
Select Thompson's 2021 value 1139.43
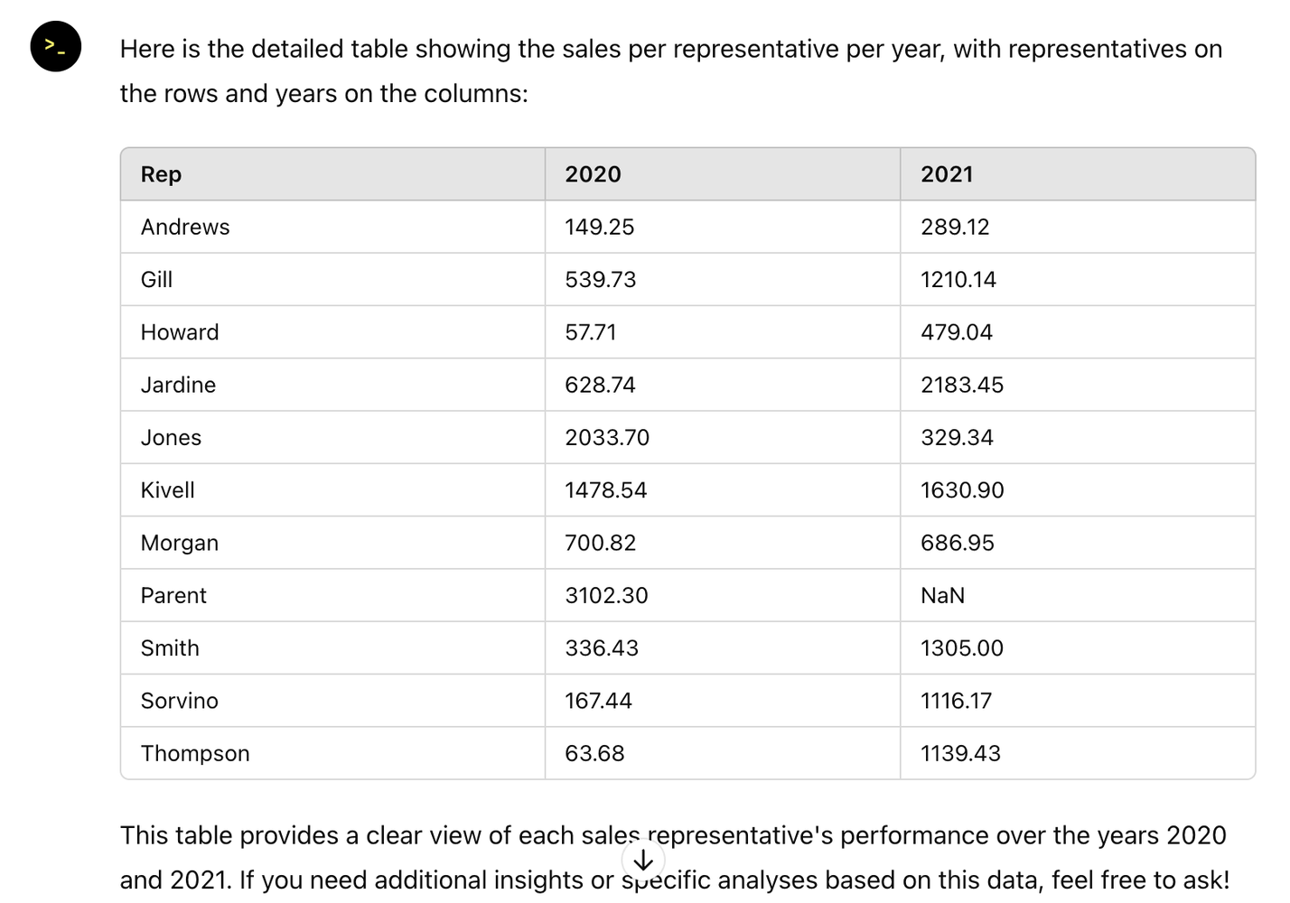960,754
